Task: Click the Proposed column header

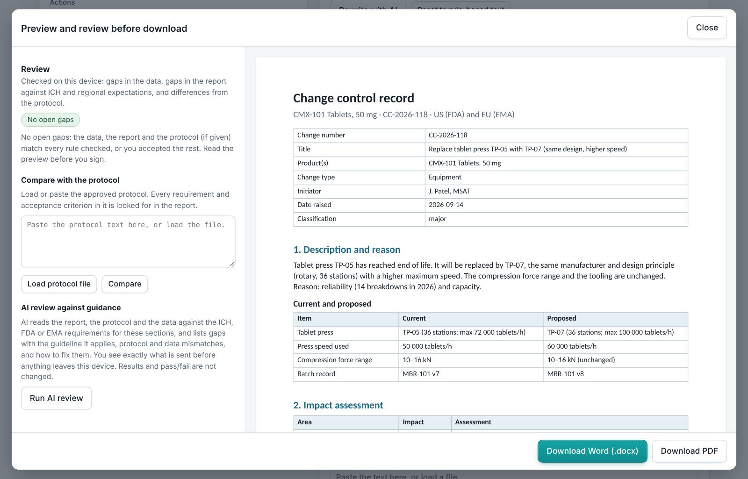Action: (x=616, y=319)
